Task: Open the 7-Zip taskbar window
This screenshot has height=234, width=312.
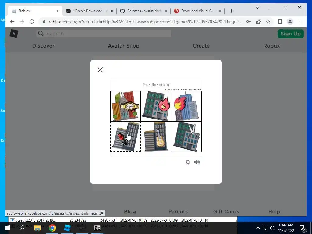Action: coord(97,228)
